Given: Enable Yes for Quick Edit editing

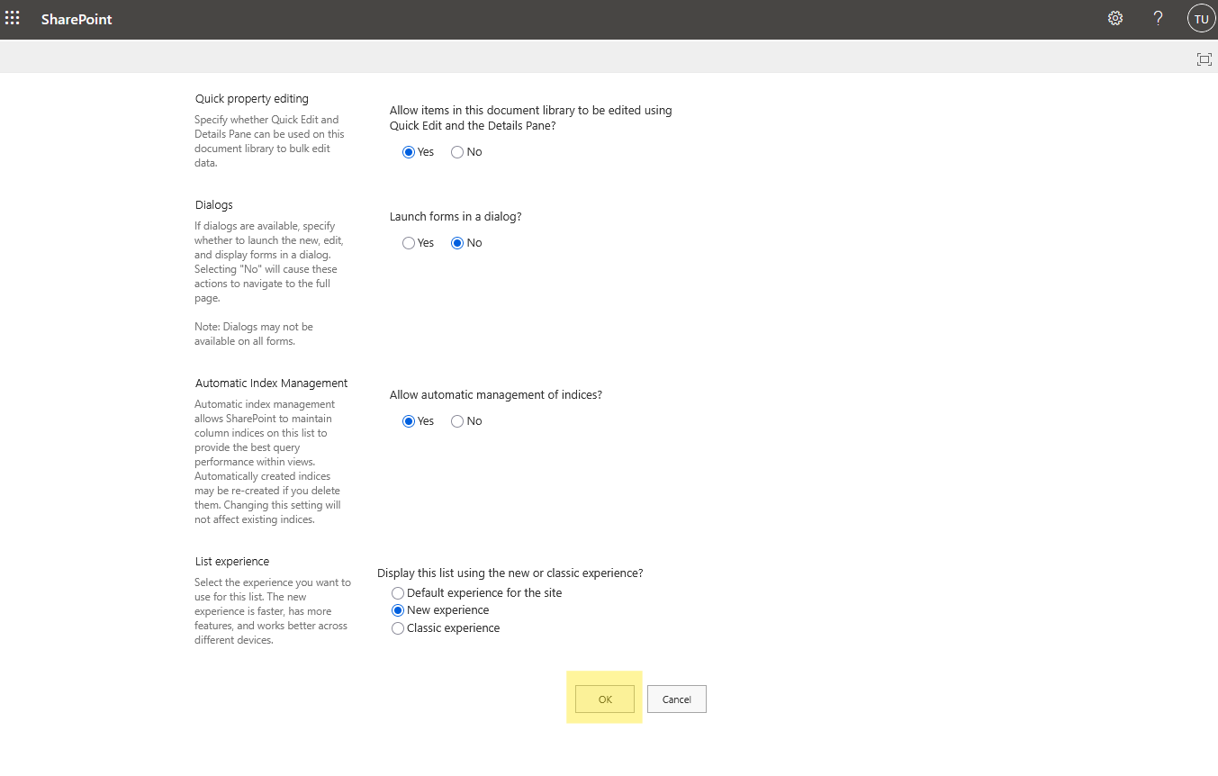Looking at the screenshot, I should point(408,151).
